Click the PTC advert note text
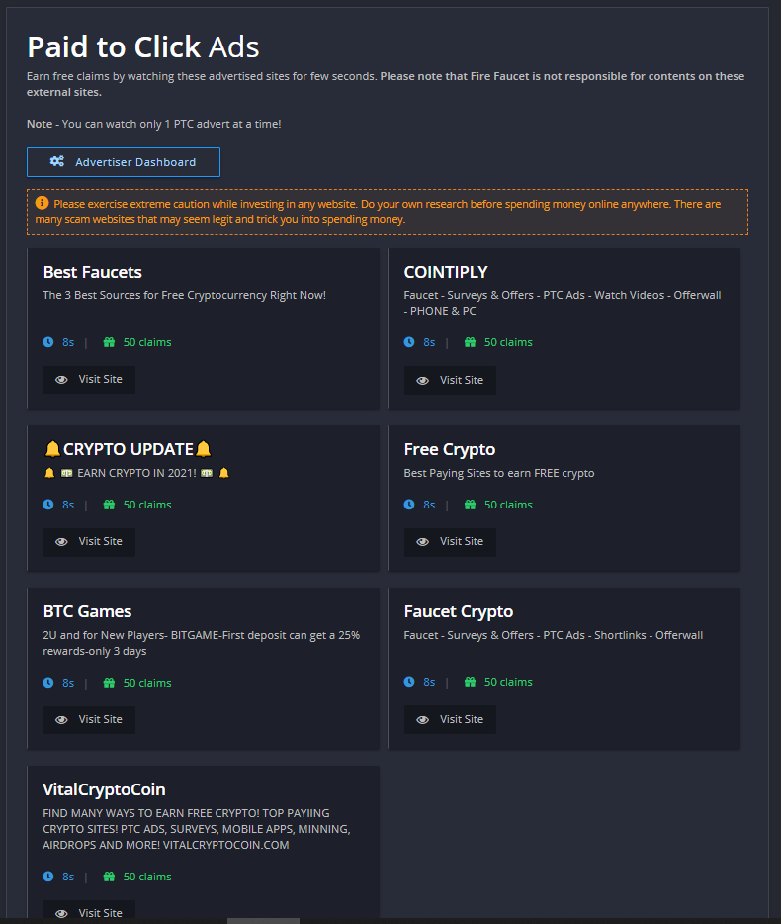 click(x=153, y=124)
